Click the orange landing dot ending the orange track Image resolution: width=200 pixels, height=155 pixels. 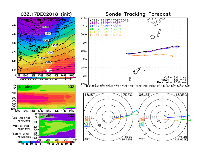[x=172, y=56]
